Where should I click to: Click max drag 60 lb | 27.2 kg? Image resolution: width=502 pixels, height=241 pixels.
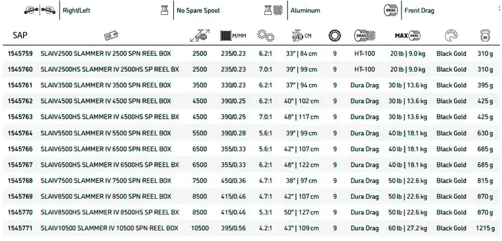tap(407, 228)
